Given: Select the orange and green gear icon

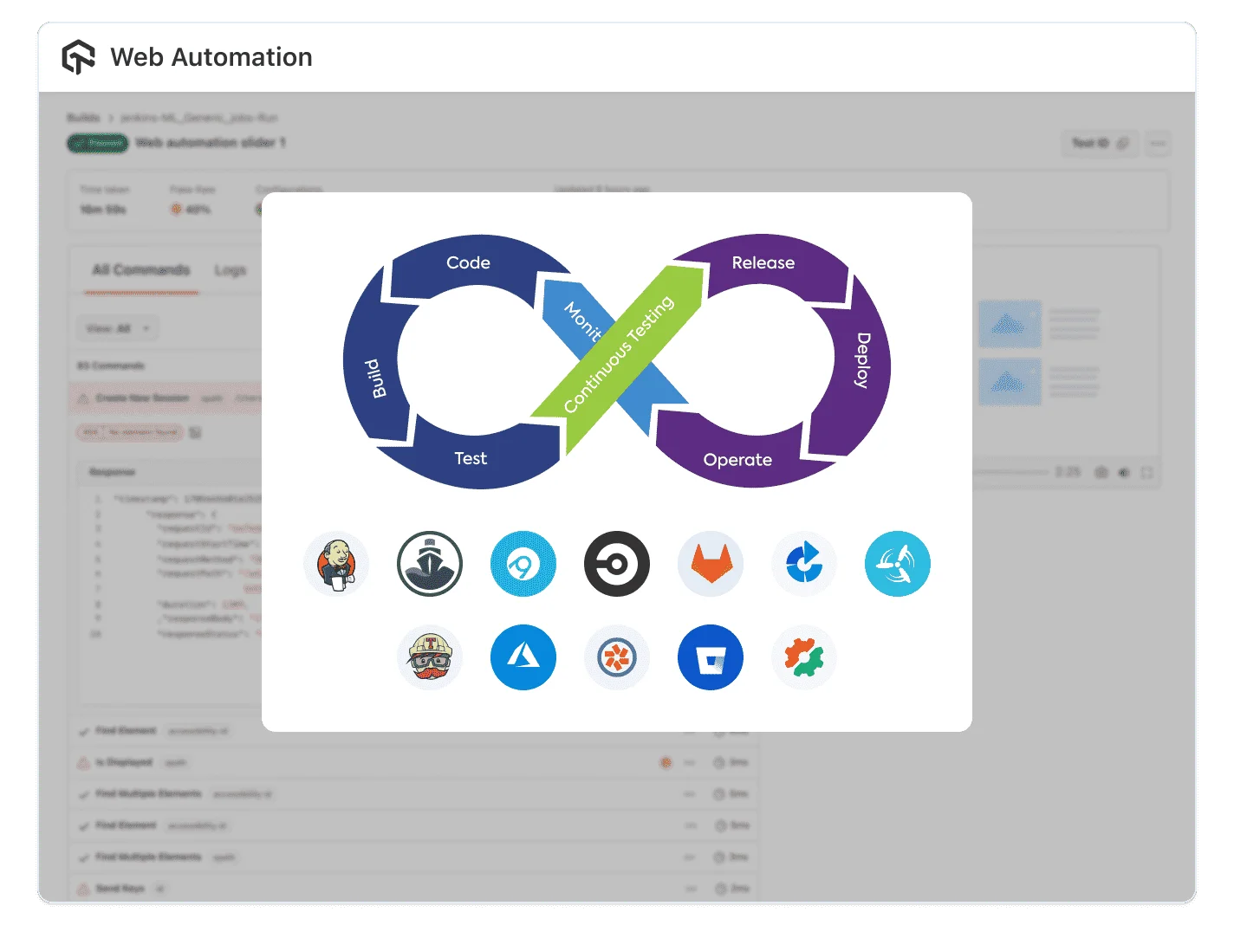Looking at the screenshot, I should coord(804,657).
